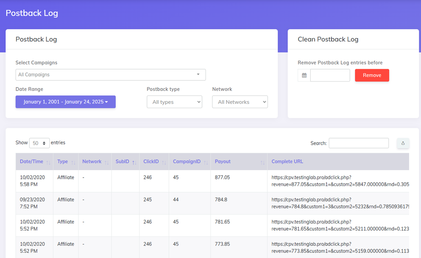
Task: Open the Date Range picker button
Action: point(66,102)
